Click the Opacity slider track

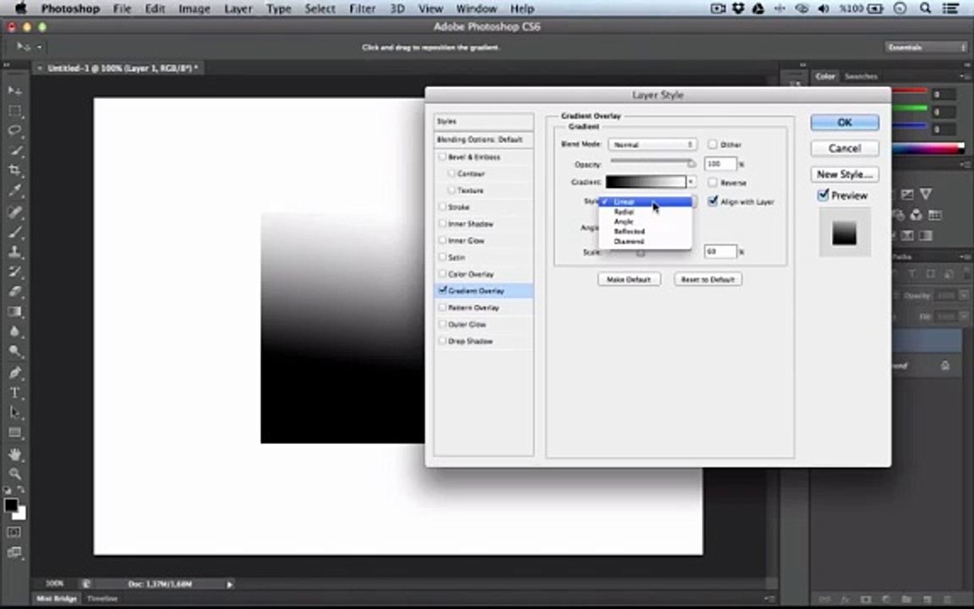[652, 162]
